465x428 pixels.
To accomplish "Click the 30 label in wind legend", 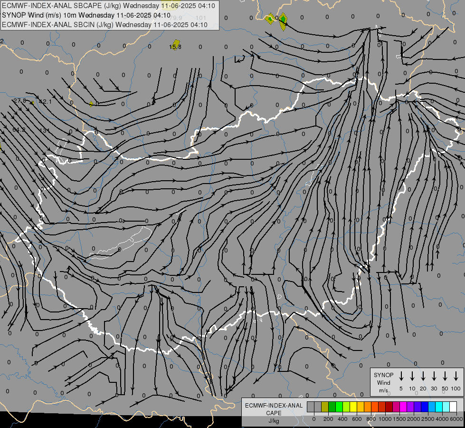I will tap(434, 389).
